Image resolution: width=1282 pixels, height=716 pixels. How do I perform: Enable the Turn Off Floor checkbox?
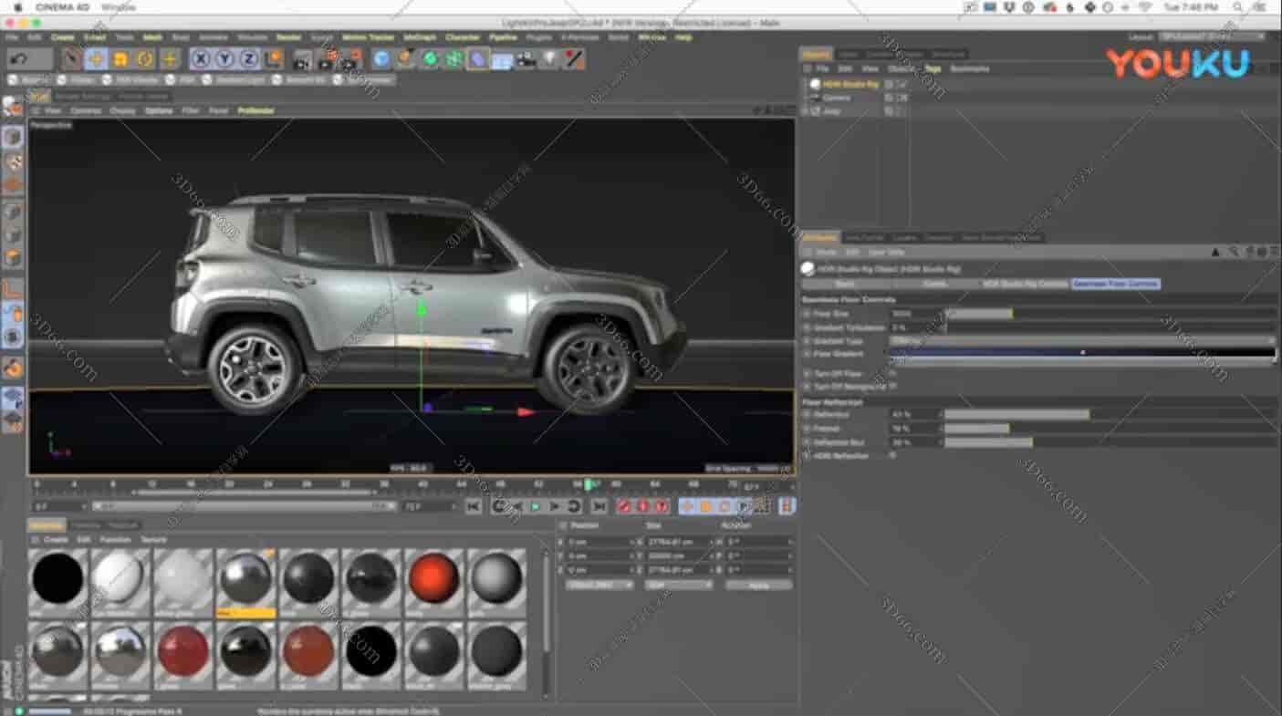(891, 374)
